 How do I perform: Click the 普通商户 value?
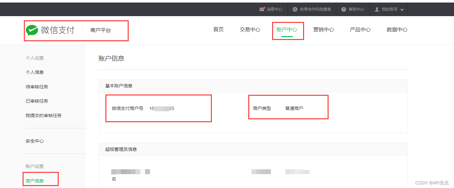pyautogui.click(x=294, y=108)
